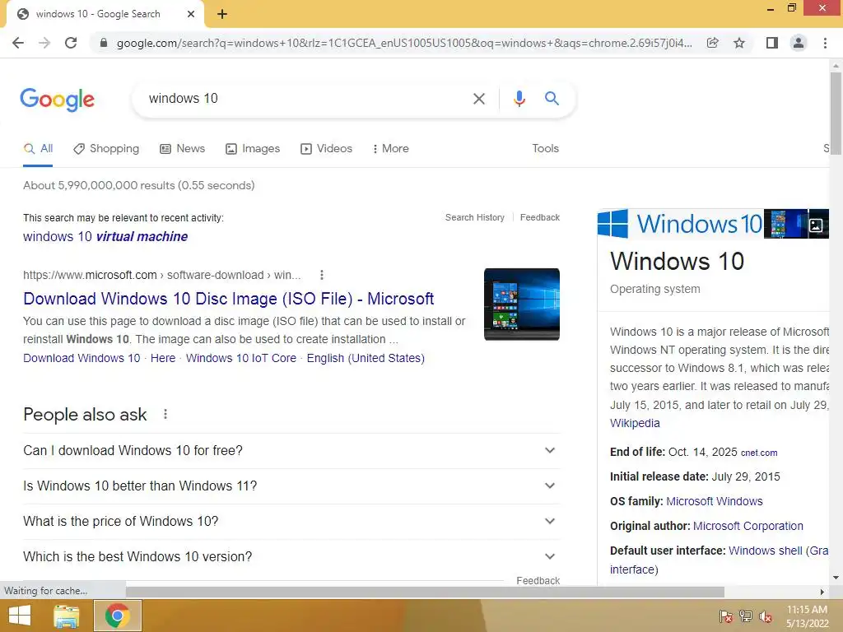Click the address bar URL

404,43
